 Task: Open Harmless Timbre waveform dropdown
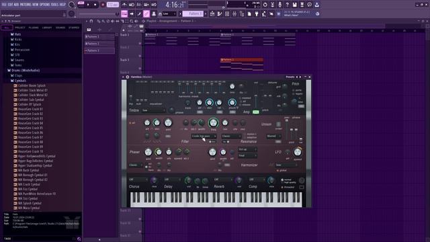coord(154,110)
